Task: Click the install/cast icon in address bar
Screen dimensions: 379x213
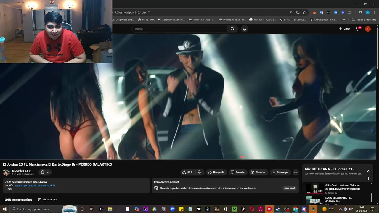Action: (298, 12)
